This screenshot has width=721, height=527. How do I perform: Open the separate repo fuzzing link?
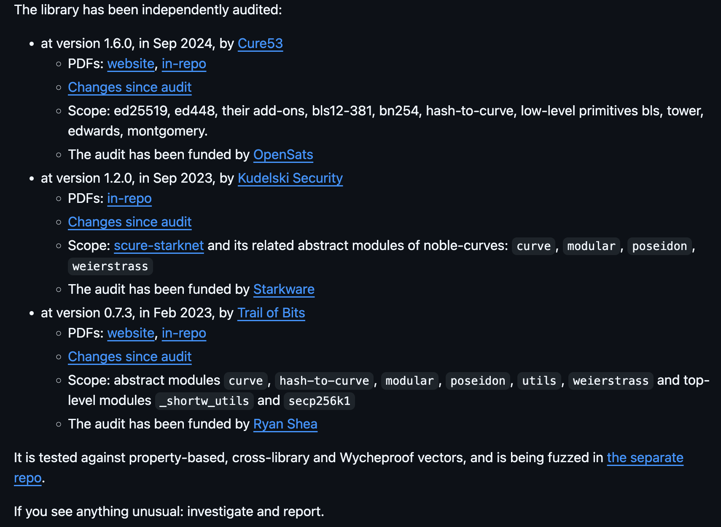(x=645, y=458)
